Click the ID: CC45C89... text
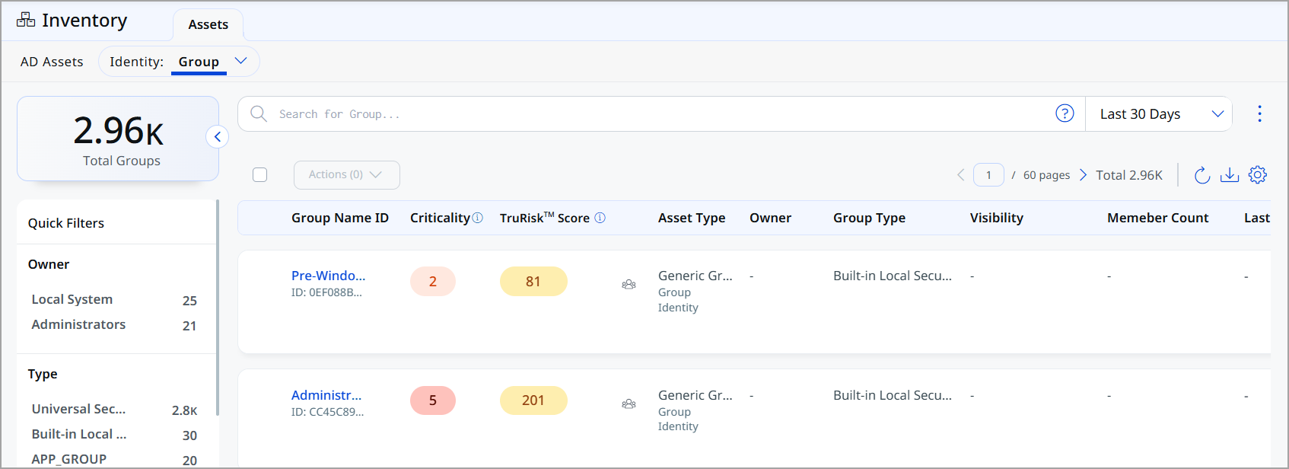This screenshot has width=1289, height=469. 327,412
